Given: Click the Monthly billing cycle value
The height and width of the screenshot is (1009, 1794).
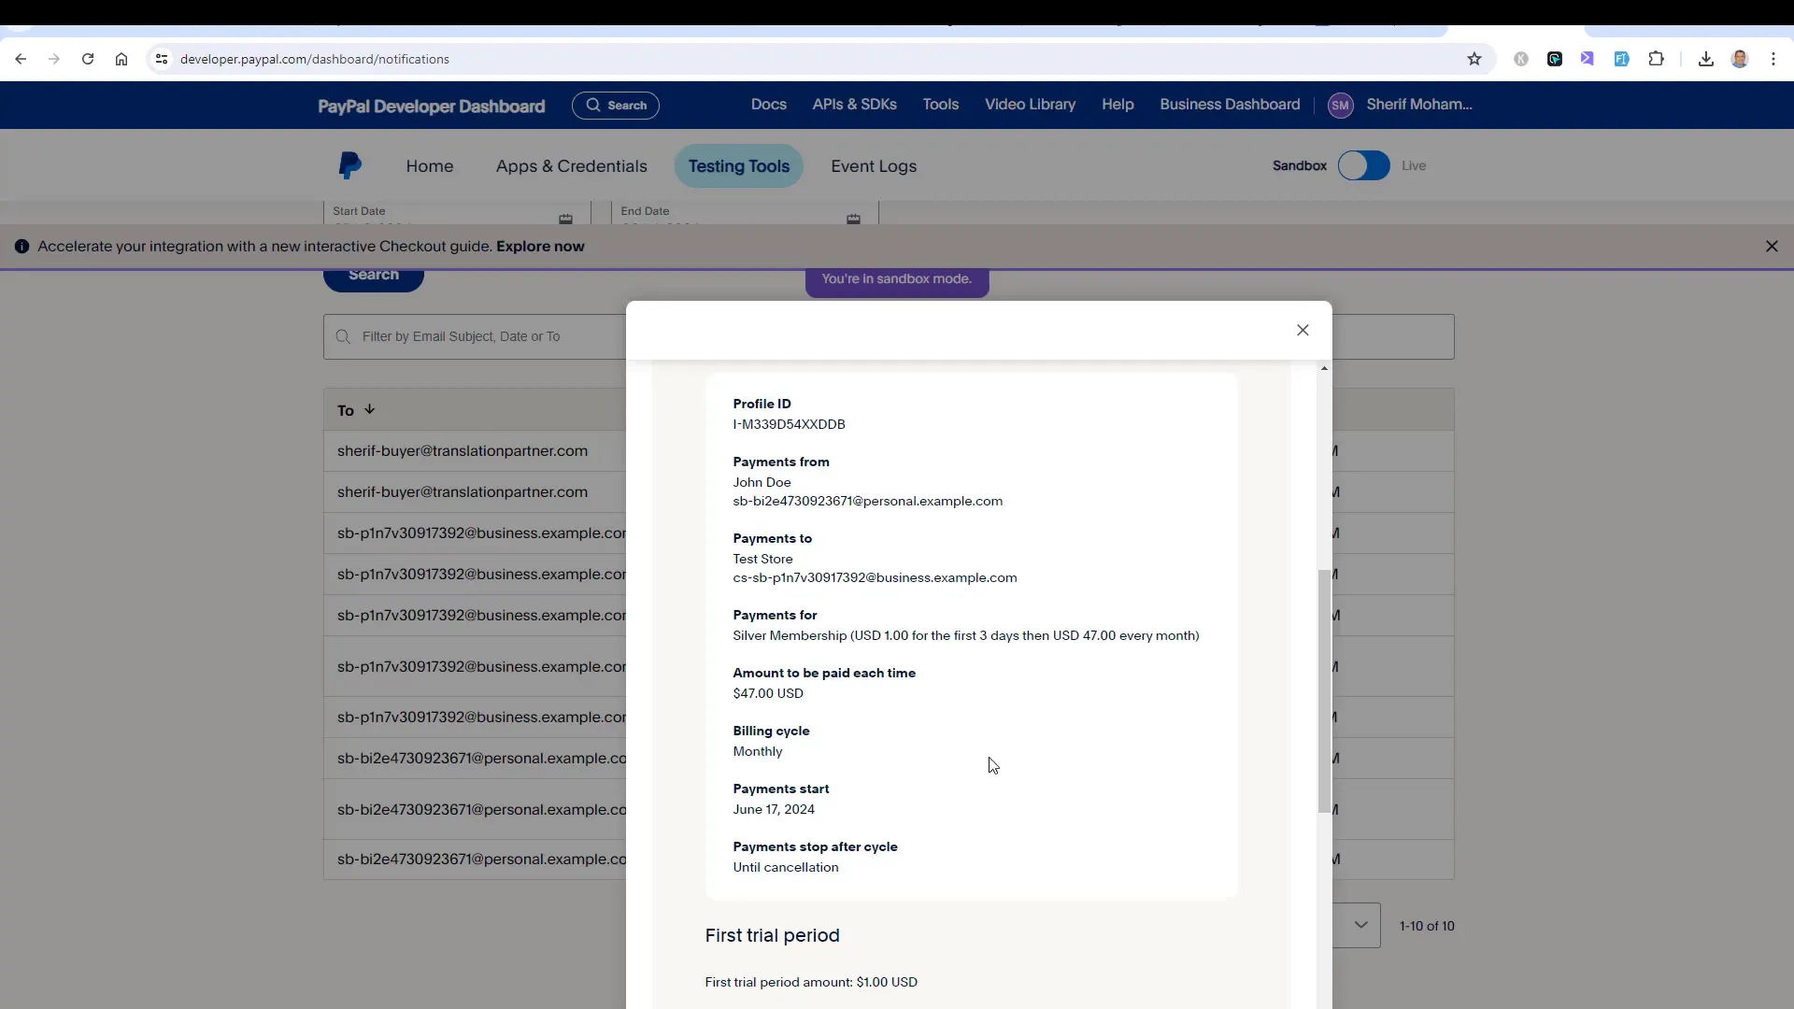Looking at the screenshot, I should 758,751.
